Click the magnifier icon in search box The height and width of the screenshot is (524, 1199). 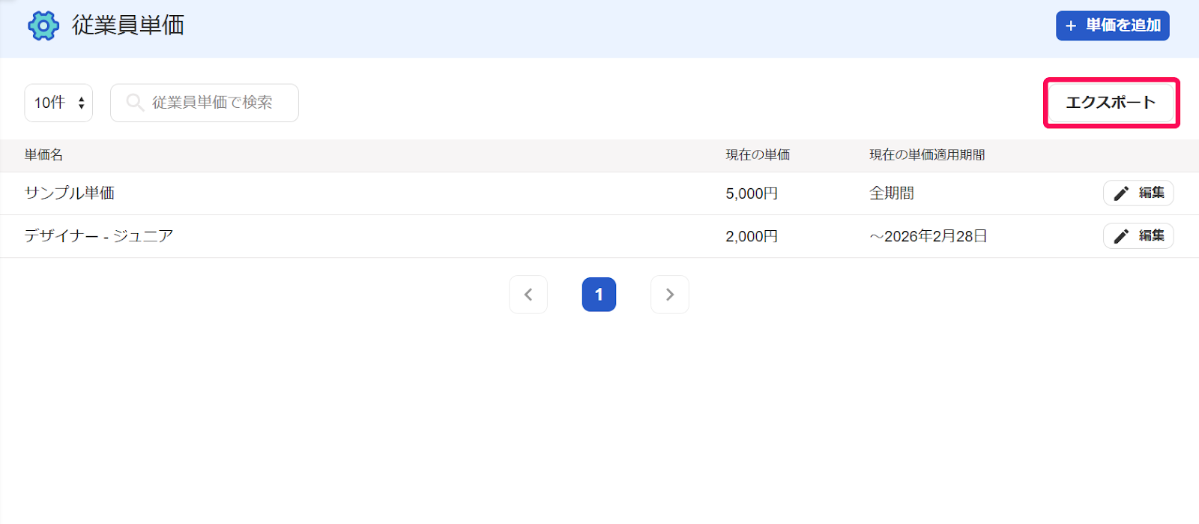click(x=135, y=102)
